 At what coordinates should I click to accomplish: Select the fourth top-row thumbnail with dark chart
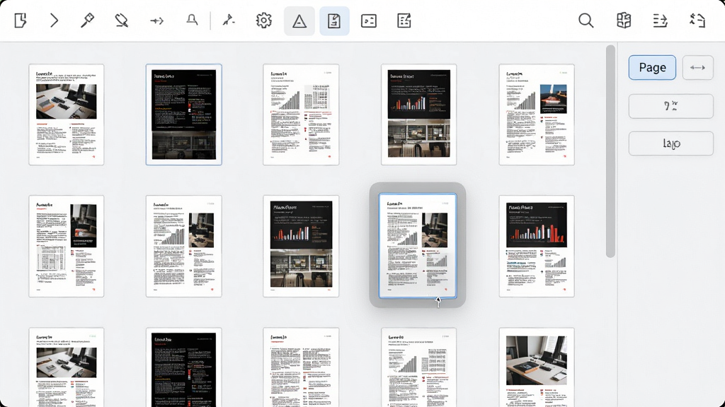(419, 114)
